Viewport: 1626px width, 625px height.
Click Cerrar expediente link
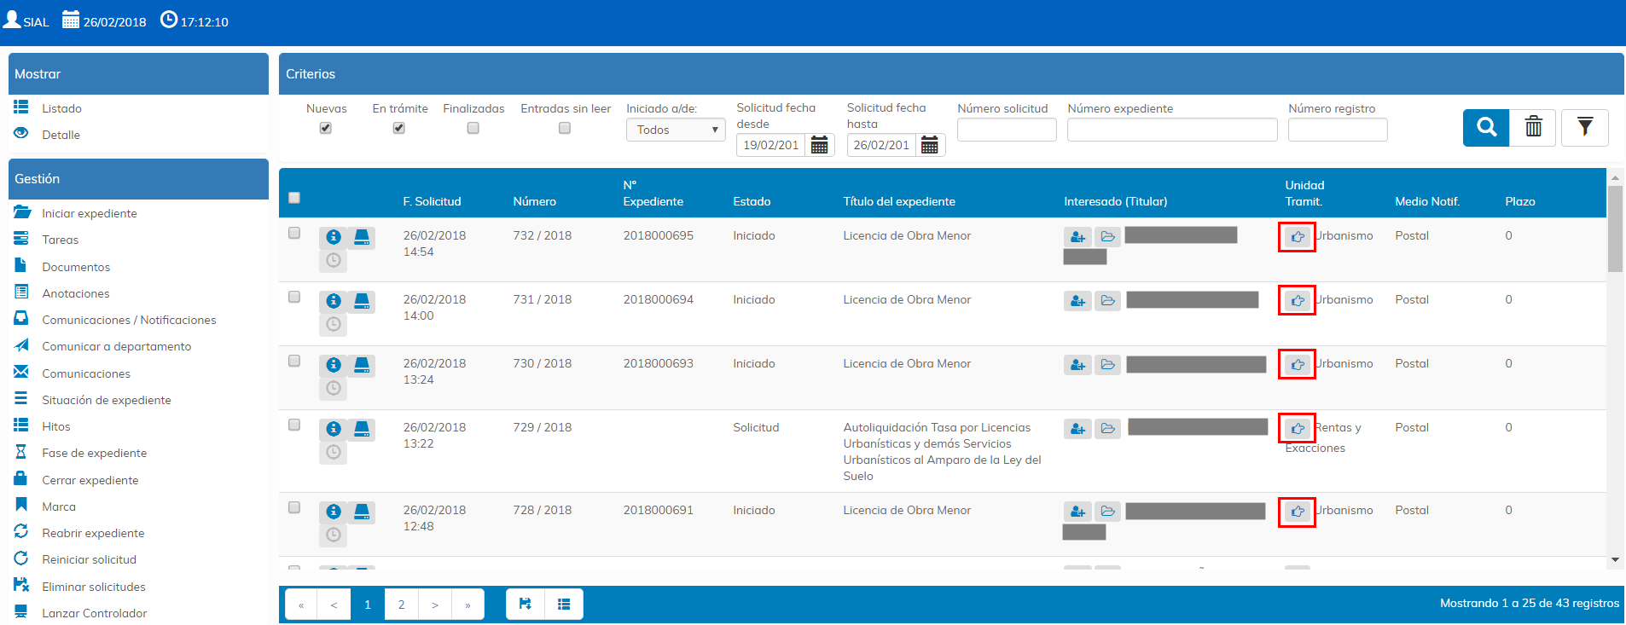(x=90, y=480)
